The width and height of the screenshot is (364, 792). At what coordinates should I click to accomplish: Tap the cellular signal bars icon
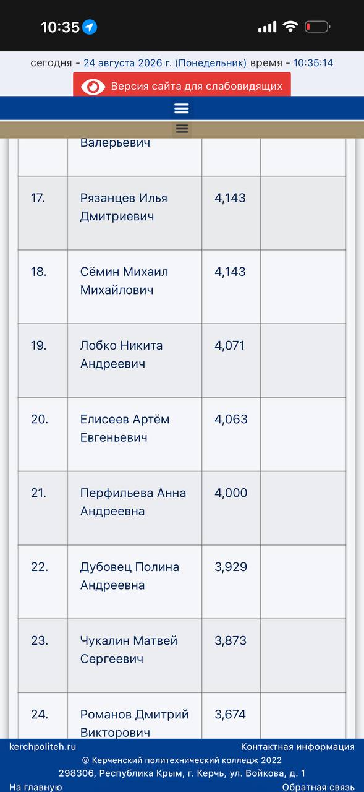267,27
